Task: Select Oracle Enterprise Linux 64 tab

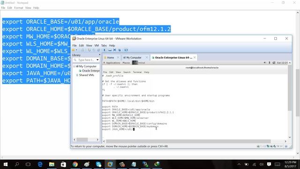Action: (x=173, y=57)
